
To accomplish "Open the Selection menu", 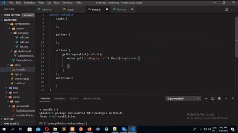I will click(29, 3).
